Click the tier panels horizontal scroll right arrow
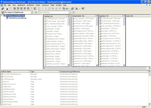This screenshot has height=108, width=151. [x=149, y=68]
